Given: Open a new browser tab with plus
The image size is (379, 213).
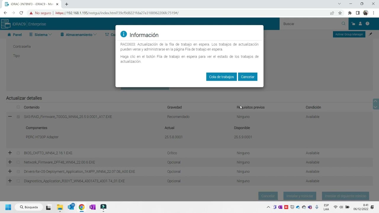Looking at the screenshot, I should tap(67, 4).
